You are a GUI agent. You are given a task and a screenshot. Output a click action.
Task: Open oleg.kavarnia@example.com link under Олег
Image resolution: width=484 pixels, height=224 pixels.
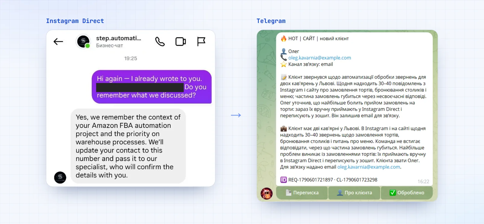pos(319,58)
